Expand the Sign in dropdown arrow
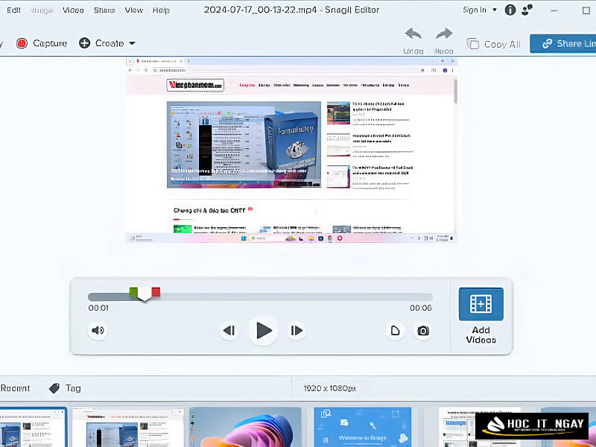The width and height of the screenshot is (596, 447). pos(495,10)
